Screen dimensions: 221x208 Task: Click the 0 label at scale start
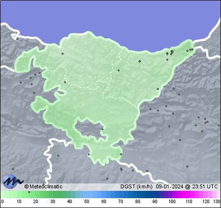pyautogui.click(x=2, y=202)
